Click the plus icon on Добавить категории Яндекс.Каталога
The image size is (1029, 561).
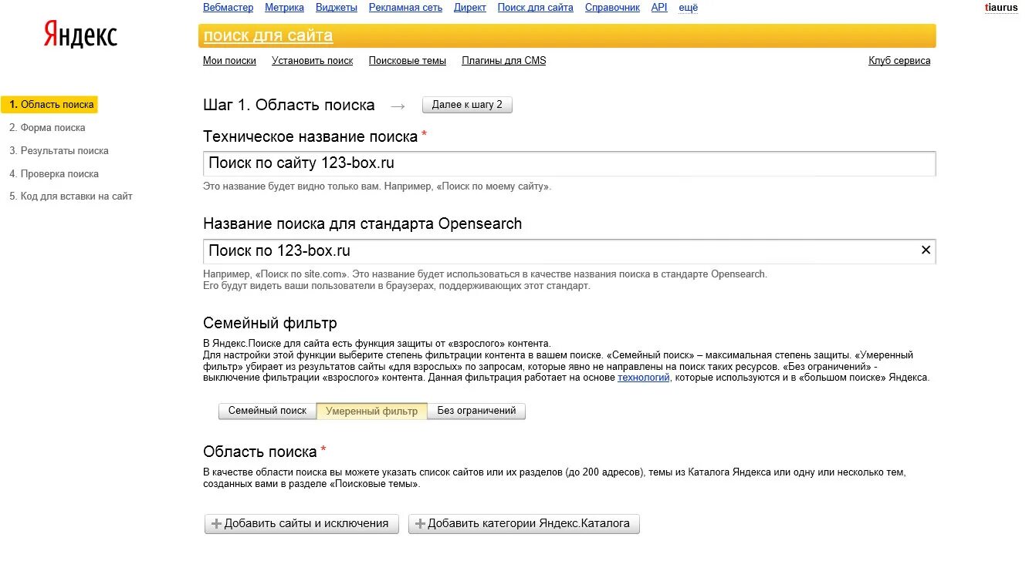pyautogui.click(x=421, y=524)
